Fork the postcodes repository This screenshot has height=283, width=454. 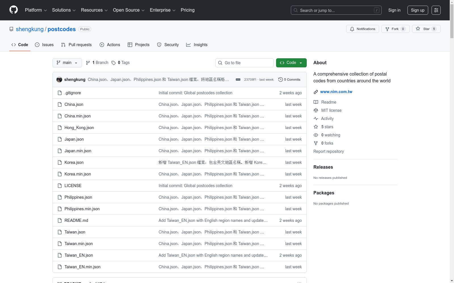point(395,29)
